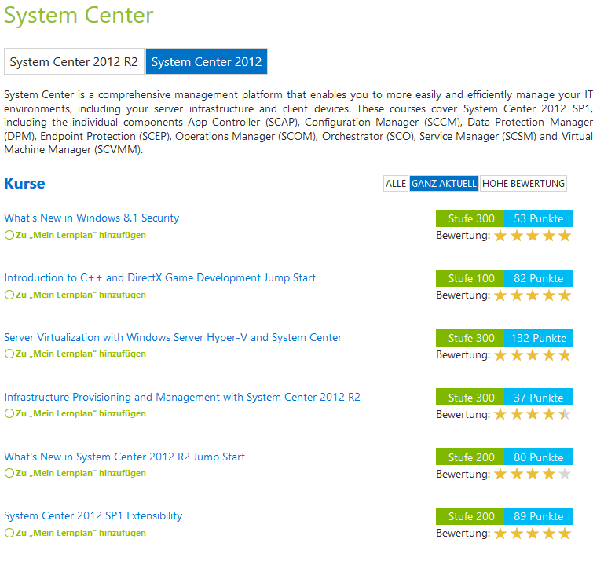Click Stufe 300 badge of Server Virtualization course
Viewport: 604px width, 561px height.
tap(470, 338)
